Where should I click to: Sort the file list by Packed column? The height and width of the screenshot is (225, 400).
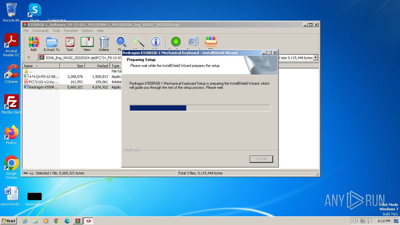[x=97, y=66]
